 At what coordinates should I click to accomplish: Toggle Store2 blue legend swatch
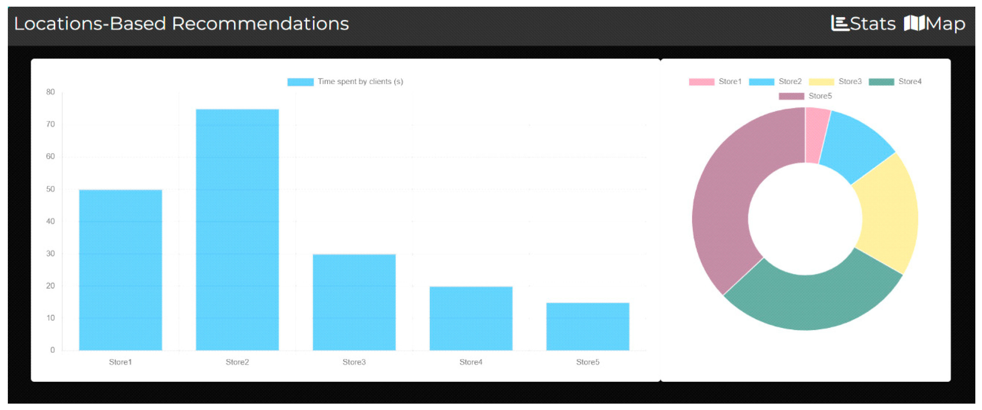(761, 82)
